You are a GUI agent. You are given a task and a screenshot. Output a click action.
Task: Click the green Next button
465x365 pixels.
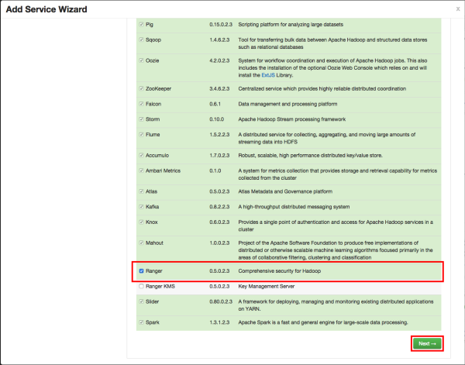pyautogui.click(x=427, y=343)
